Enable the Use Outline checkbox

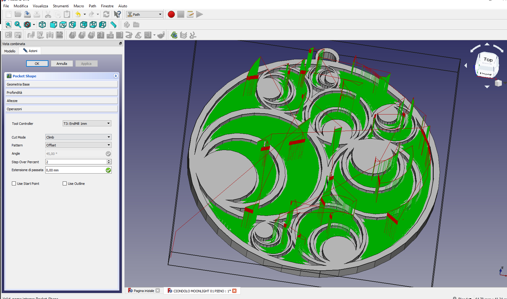[x=65, y=184]
